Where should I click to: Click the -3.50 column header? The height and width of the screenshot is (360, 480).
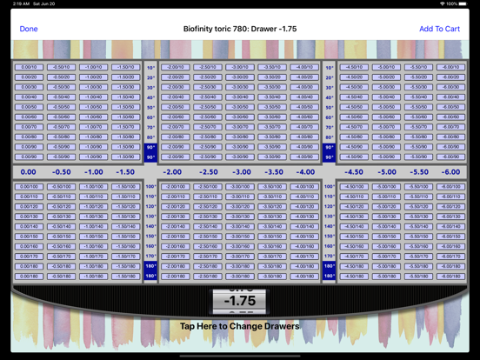tap(274, 172)
